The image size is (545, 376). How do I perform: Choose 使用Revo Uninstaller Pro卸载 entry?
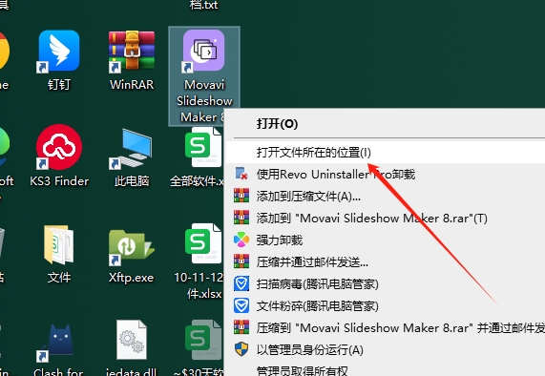click(386, 174)
